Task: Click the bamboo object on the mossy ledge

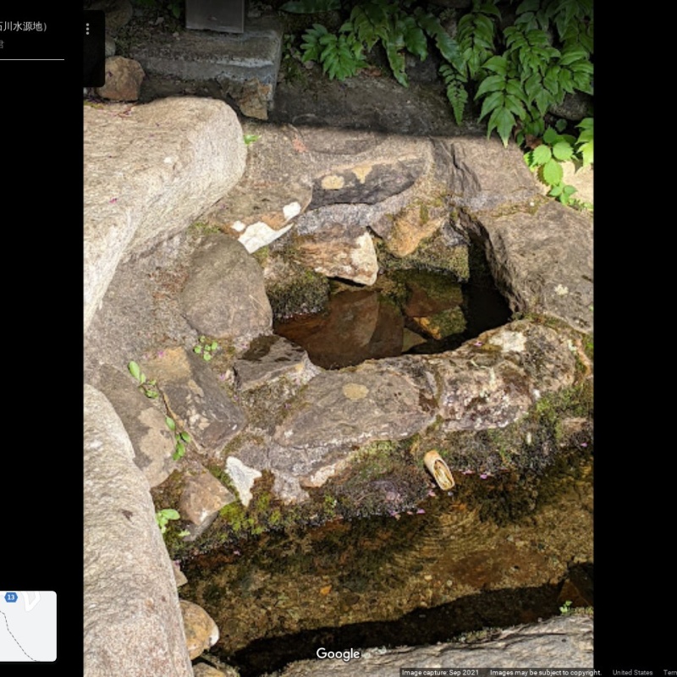Action: (x=439, y=470)
